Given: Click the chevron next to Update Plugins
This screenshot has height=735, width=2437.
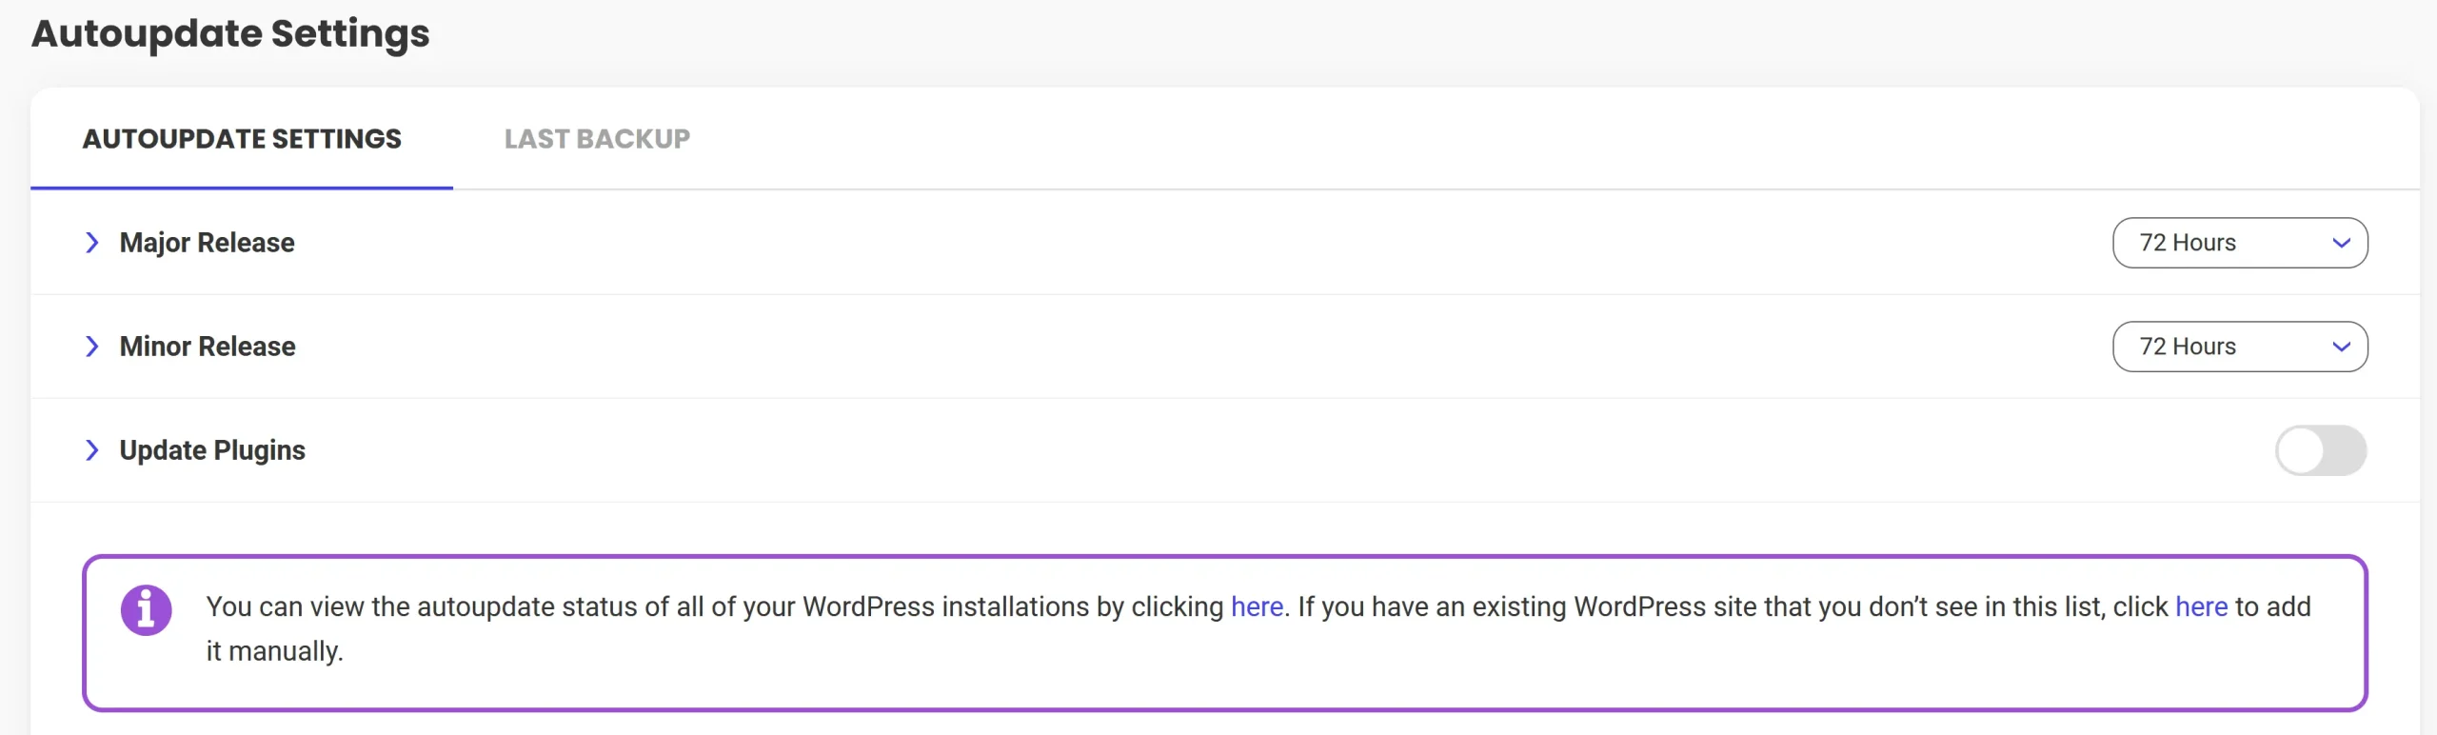Looking at the screenshot, I should point(92,450).
